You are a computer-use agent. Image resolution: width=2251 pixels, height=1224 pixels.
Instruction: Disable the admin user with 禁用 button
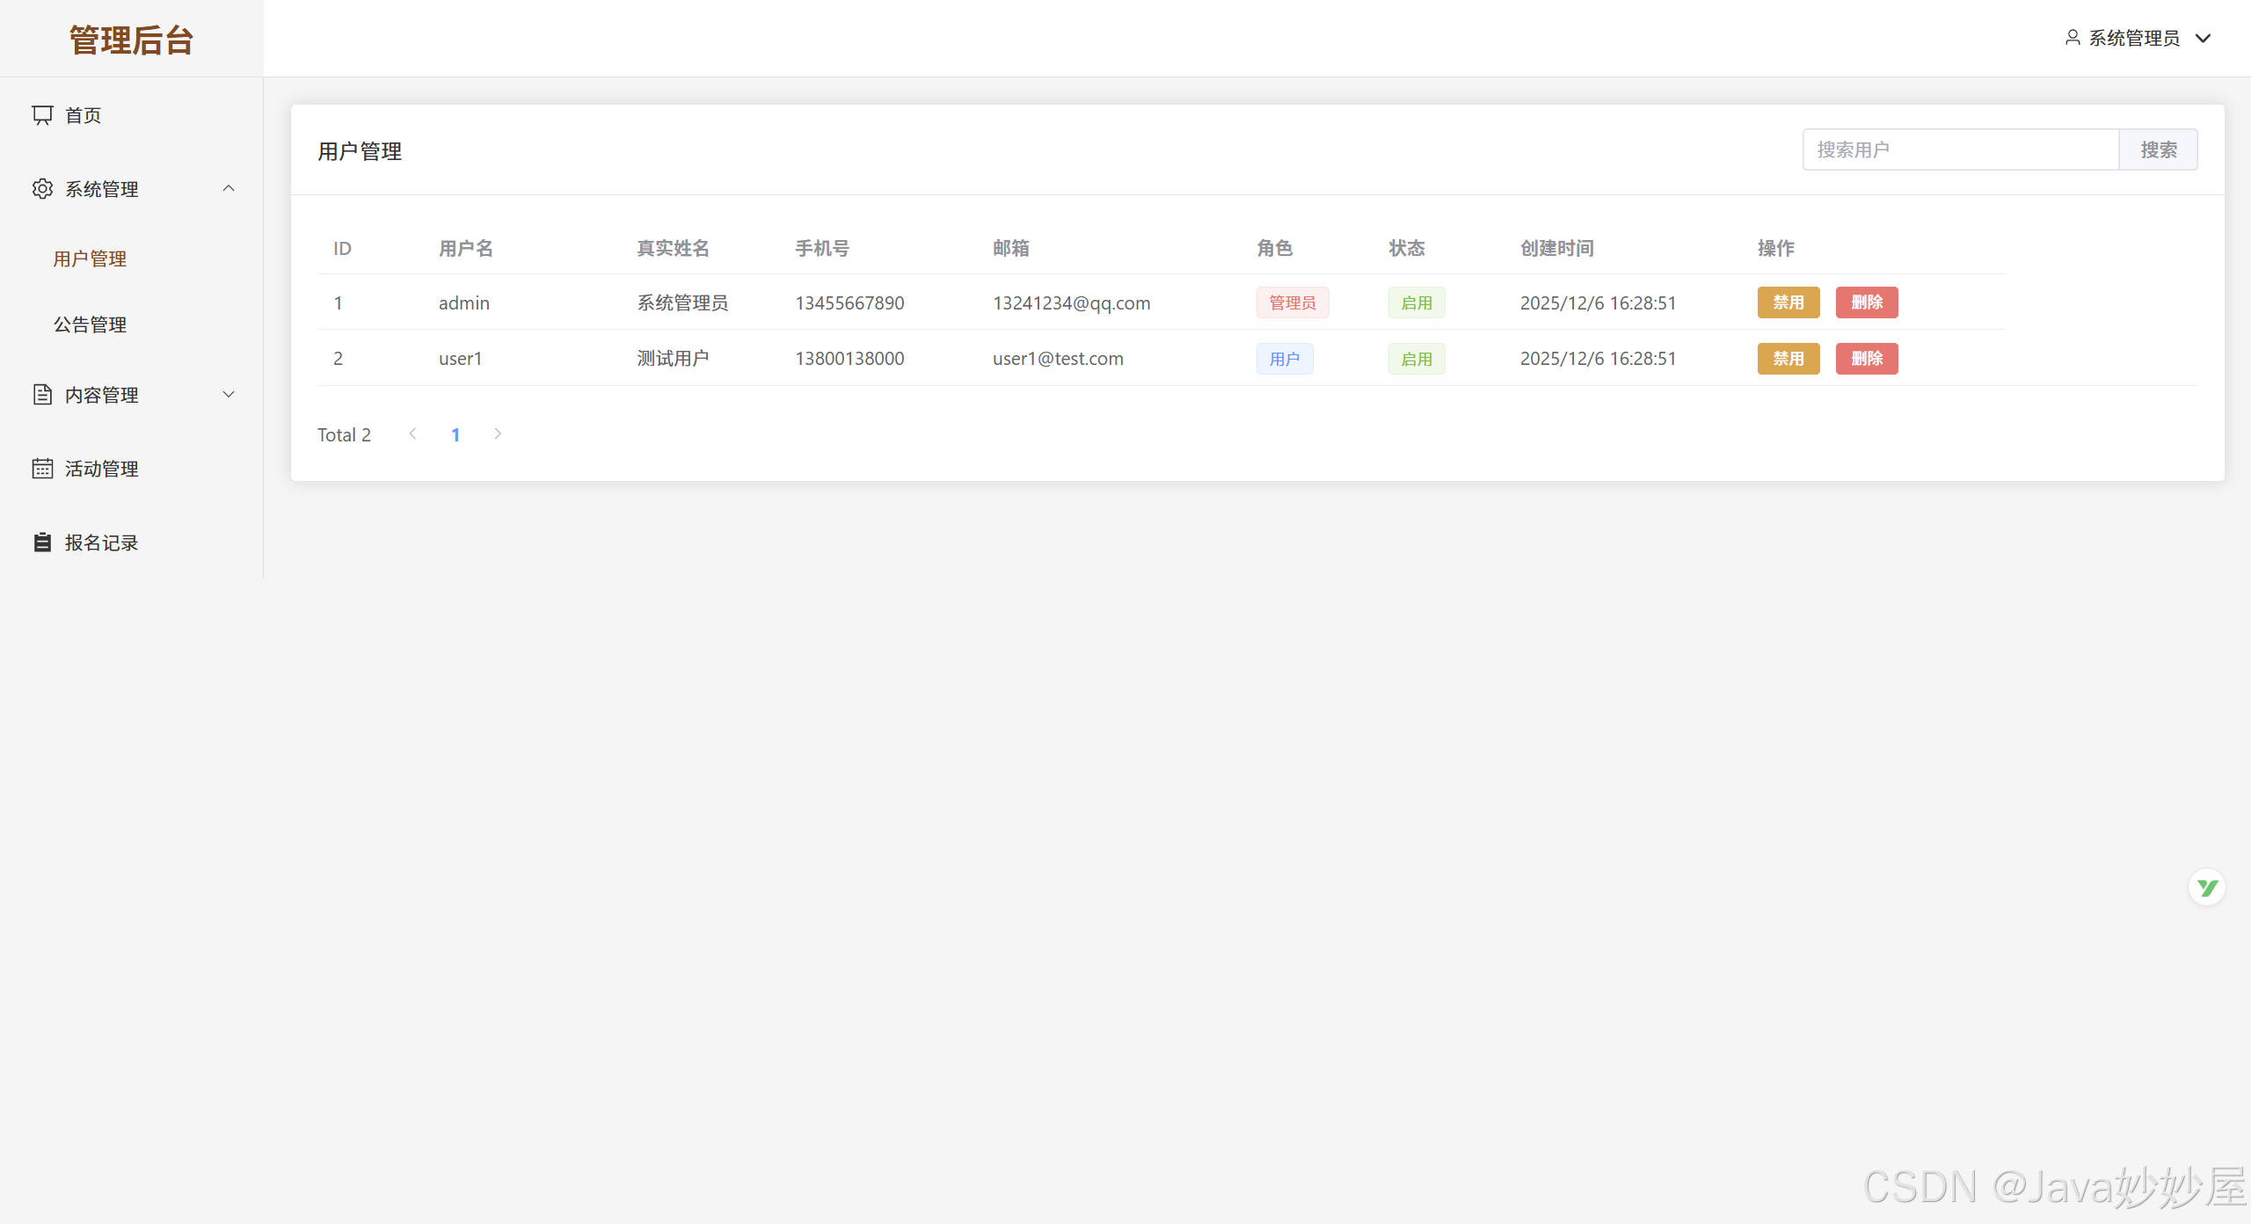(1788, 302)
